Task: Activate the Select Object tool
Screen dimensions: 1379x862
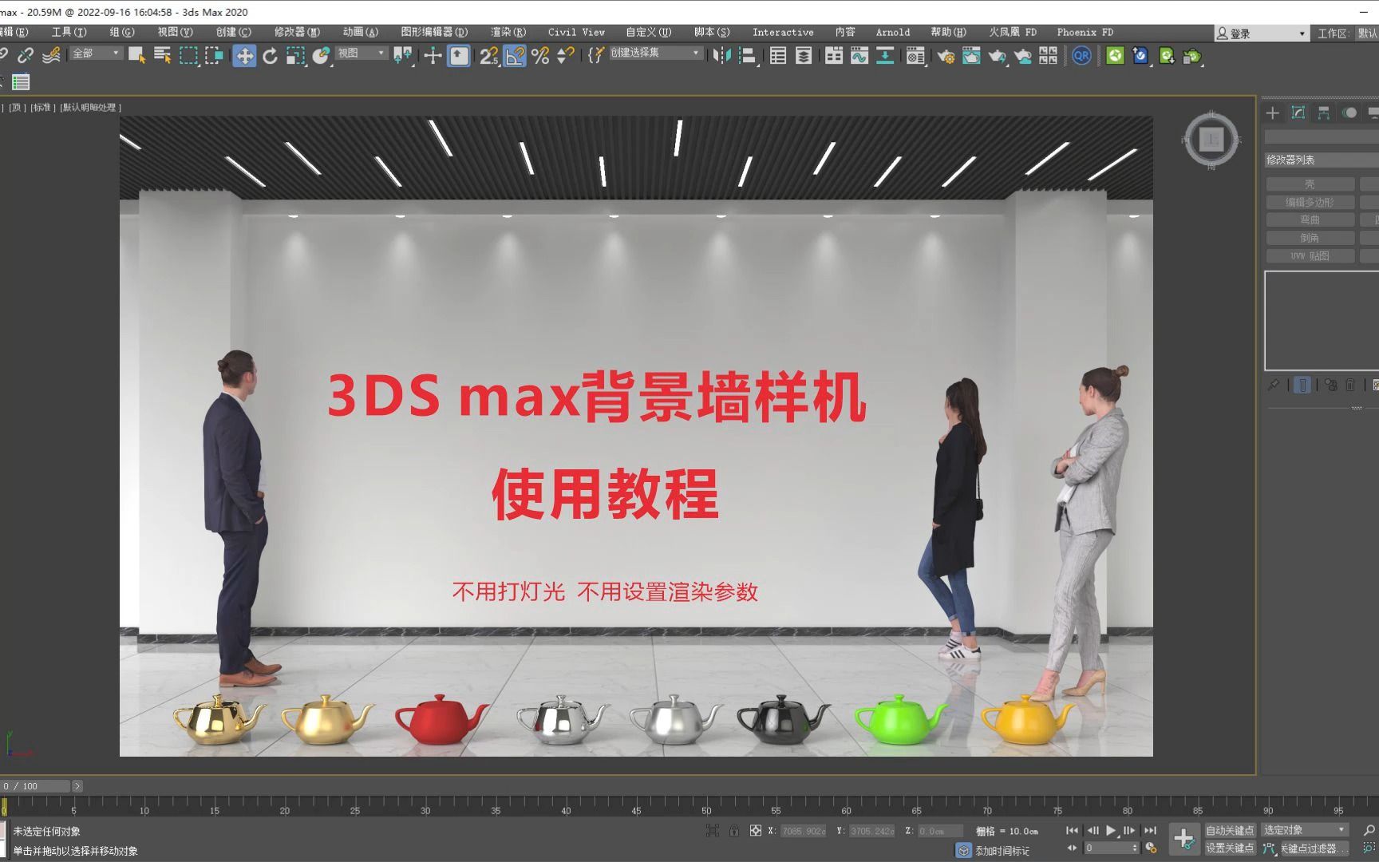Action: click(x=136, y=55)
